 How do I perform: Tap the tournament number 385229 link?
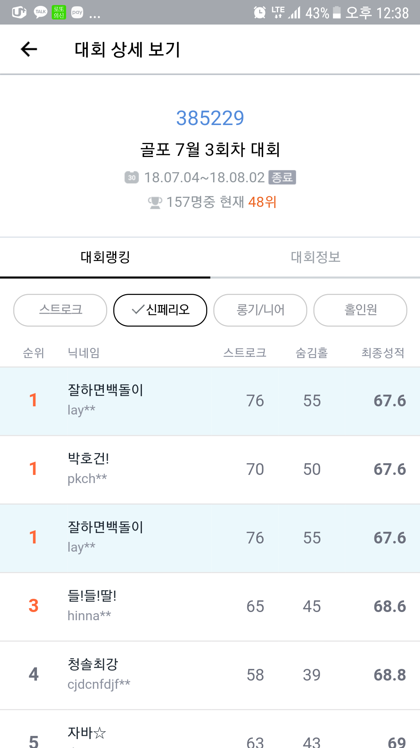(210, 118)
